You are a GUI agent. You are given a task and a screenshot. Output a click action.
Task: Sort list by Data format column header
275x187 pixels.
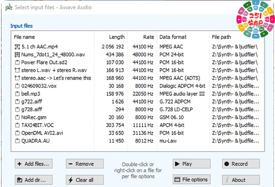173,37
